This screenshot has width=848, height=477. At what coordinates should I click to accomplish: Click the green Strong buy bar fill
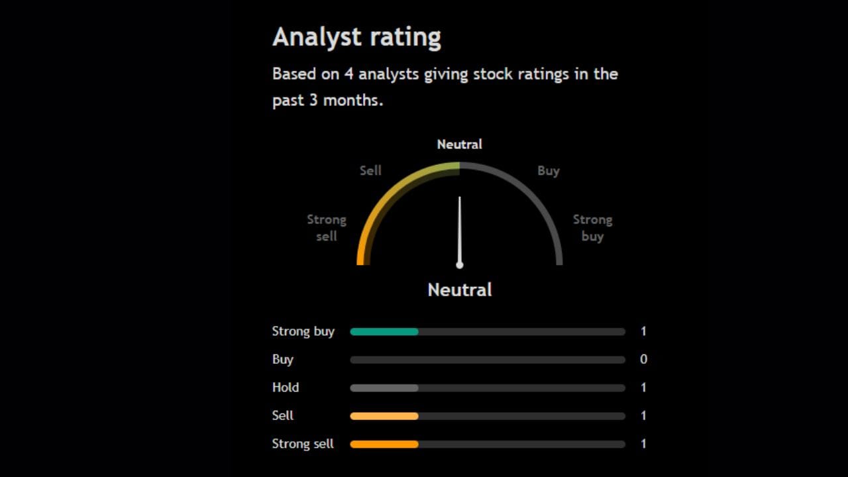coord(384,331)
